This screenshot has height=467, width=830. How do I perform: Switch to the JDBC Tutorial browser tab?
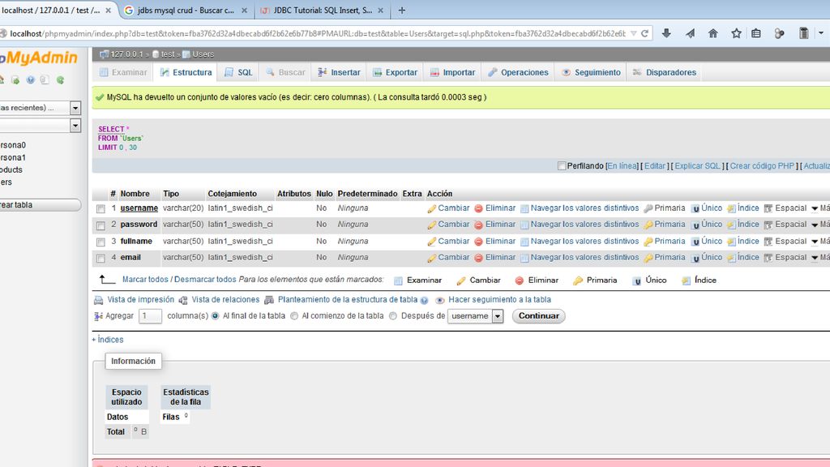pos(322,10)
